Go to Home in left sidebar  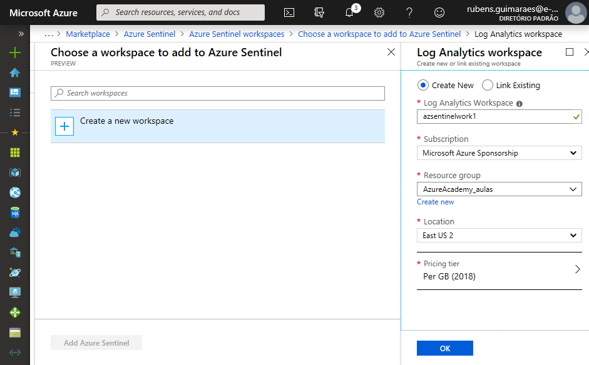(x=15, y=72)
